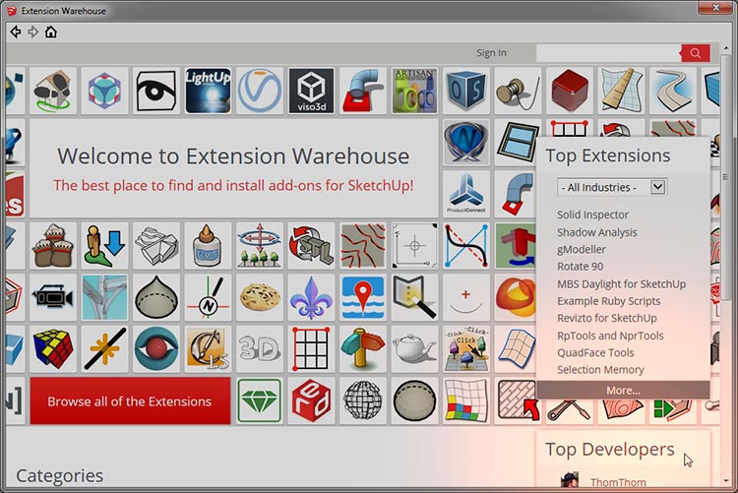The image size is (738, 493).
Task: Click the vertical scrollbar thumb
Action: 725,176
